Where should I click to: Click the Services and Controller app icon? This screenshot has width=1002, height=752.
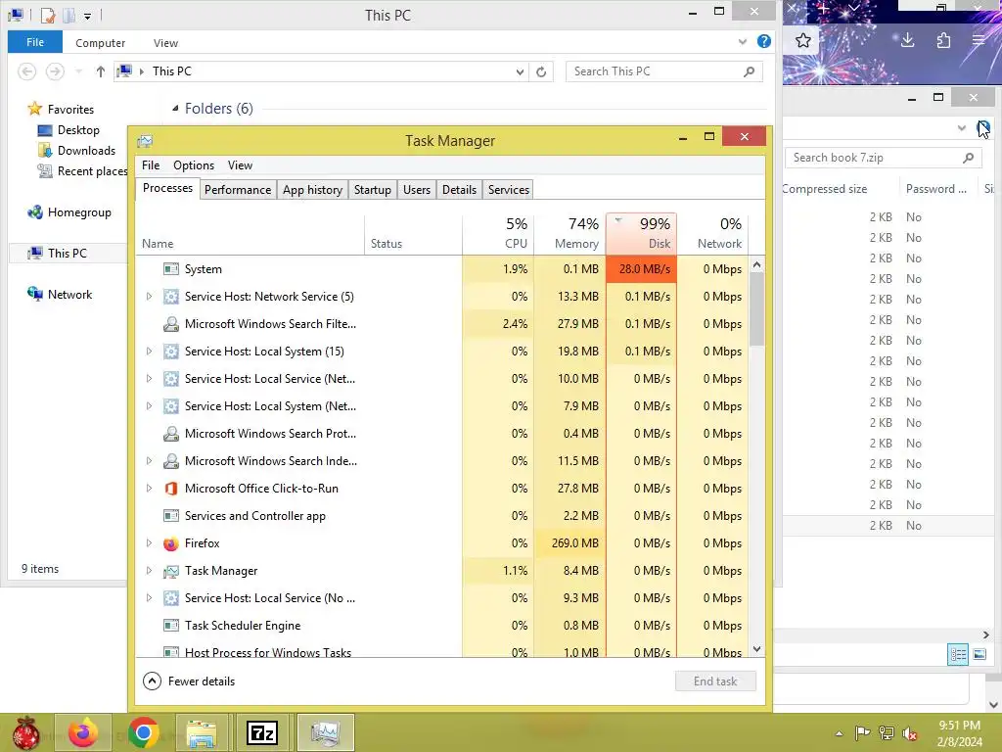170,516
